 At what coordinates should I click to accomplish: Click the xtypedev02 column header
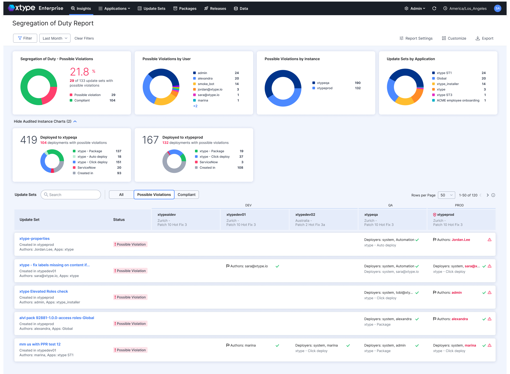[x=323, y=219]
